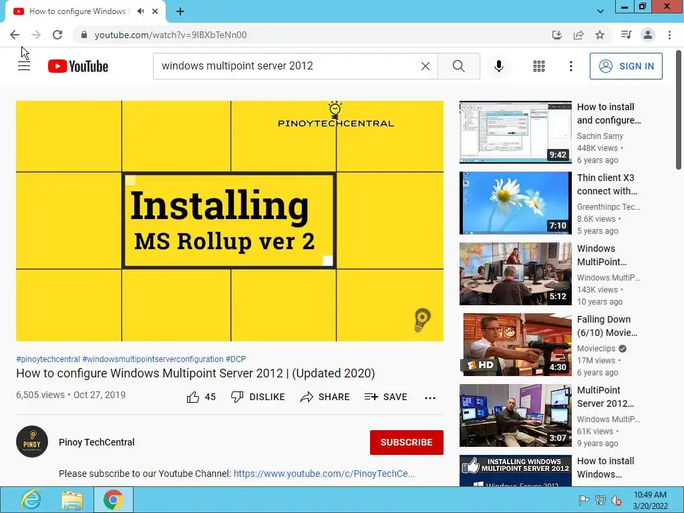Launch Internet Explorer from taskbar

point(31,500)
